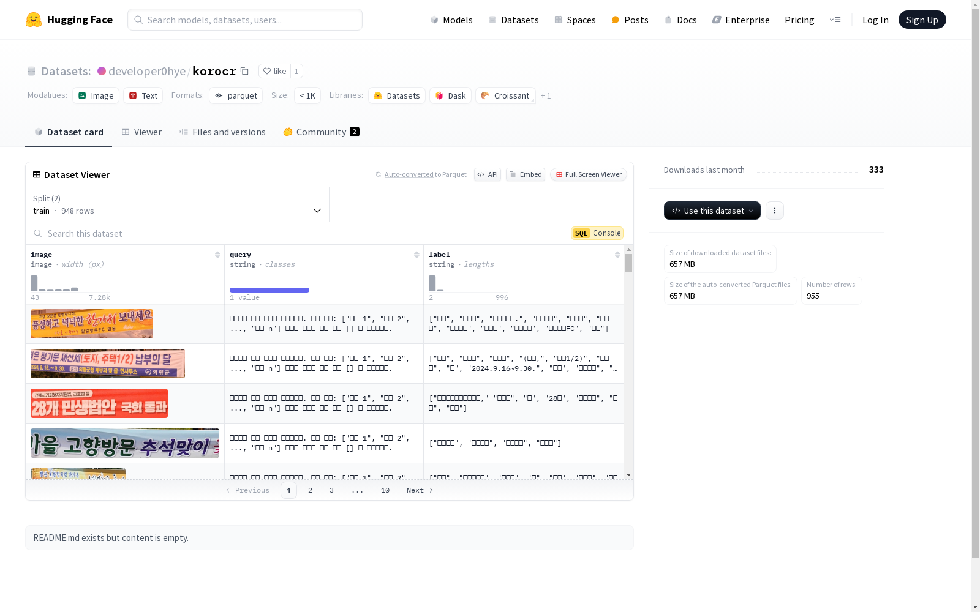Open the Community tab
The image size is (980, 612).
321,132
